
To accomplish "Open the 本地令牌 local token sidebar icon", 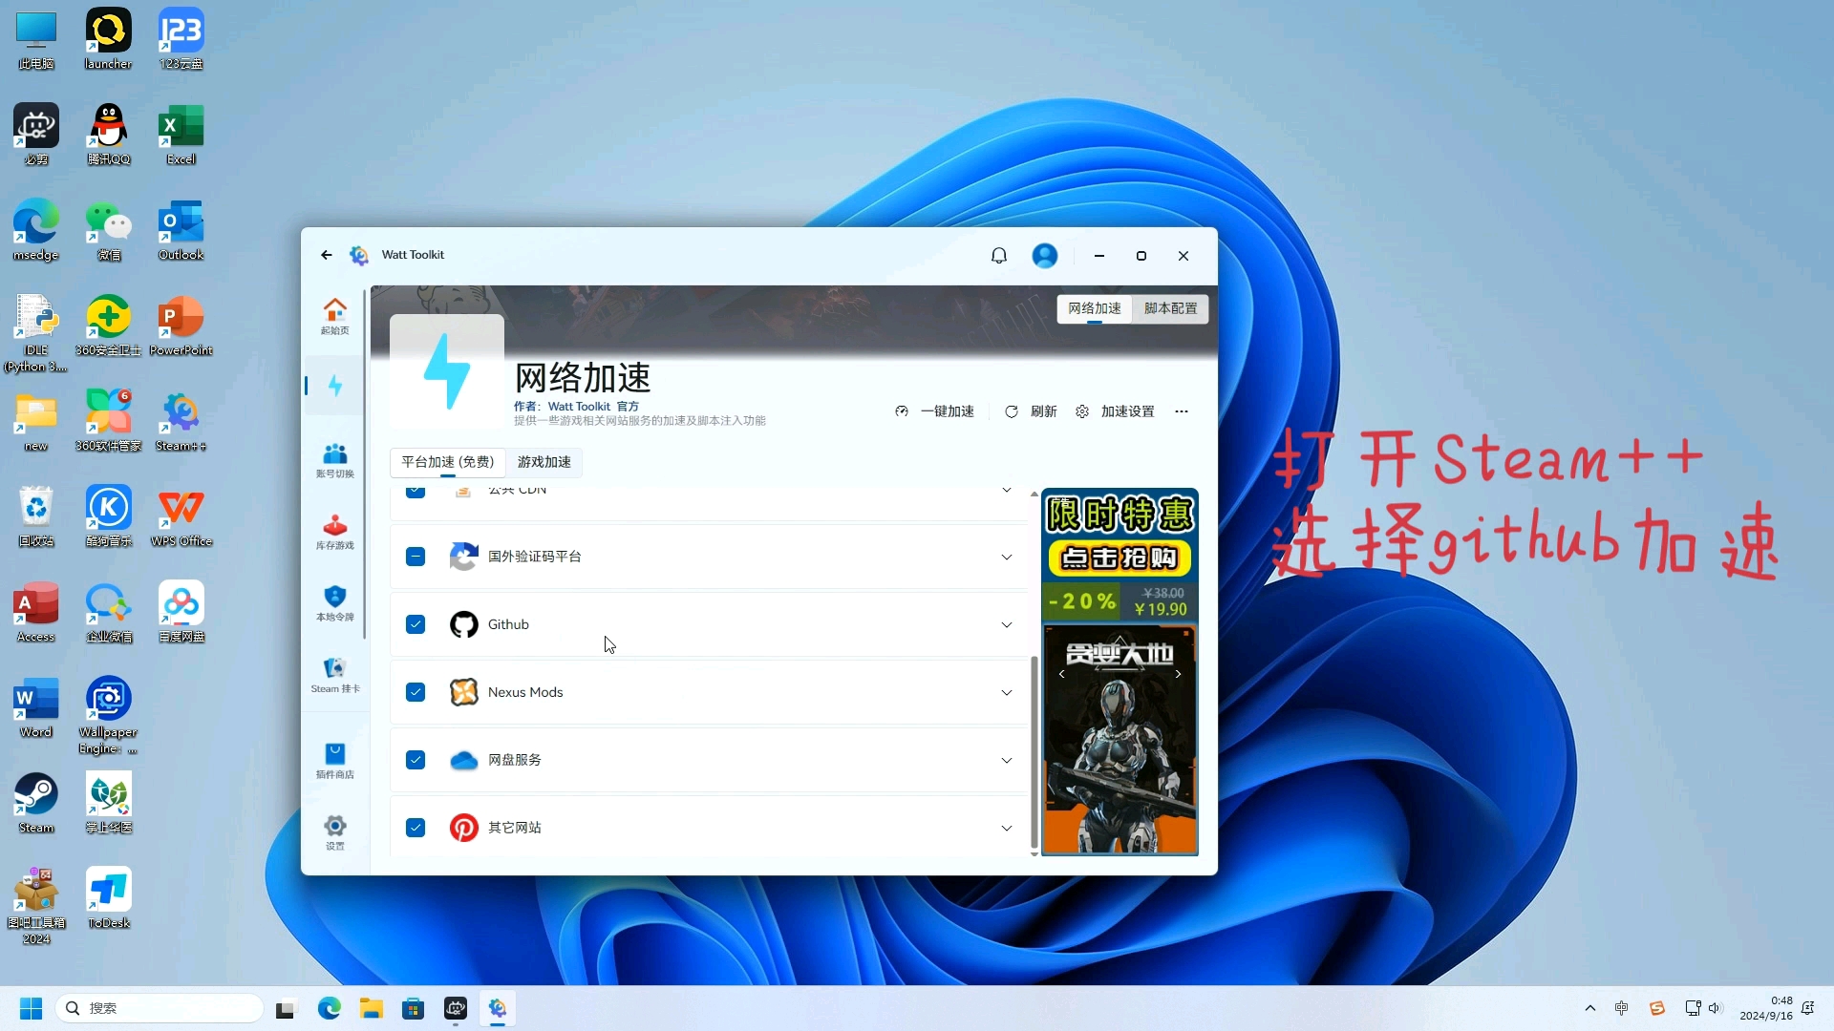I will [334, 603].
